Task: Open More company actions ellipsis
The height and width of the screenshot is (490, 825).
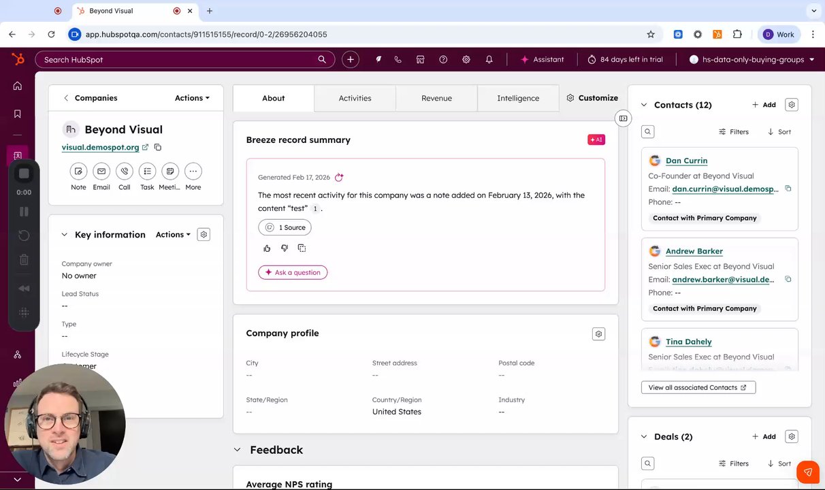Action: coord(193,171)
